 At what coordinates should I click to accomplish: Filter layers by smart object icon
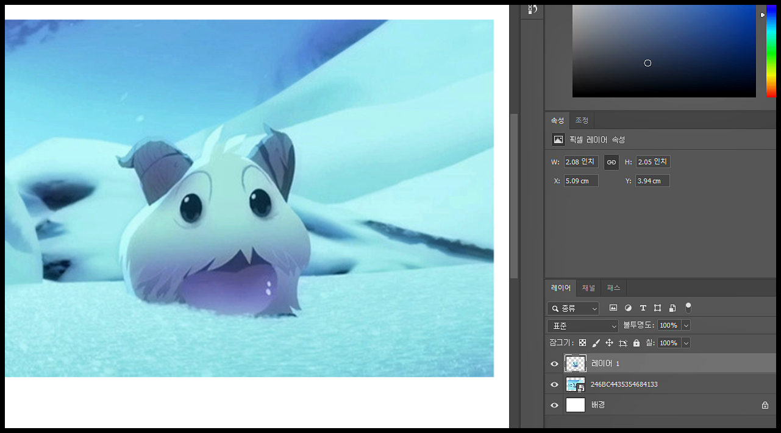click(x=672, y=308)
